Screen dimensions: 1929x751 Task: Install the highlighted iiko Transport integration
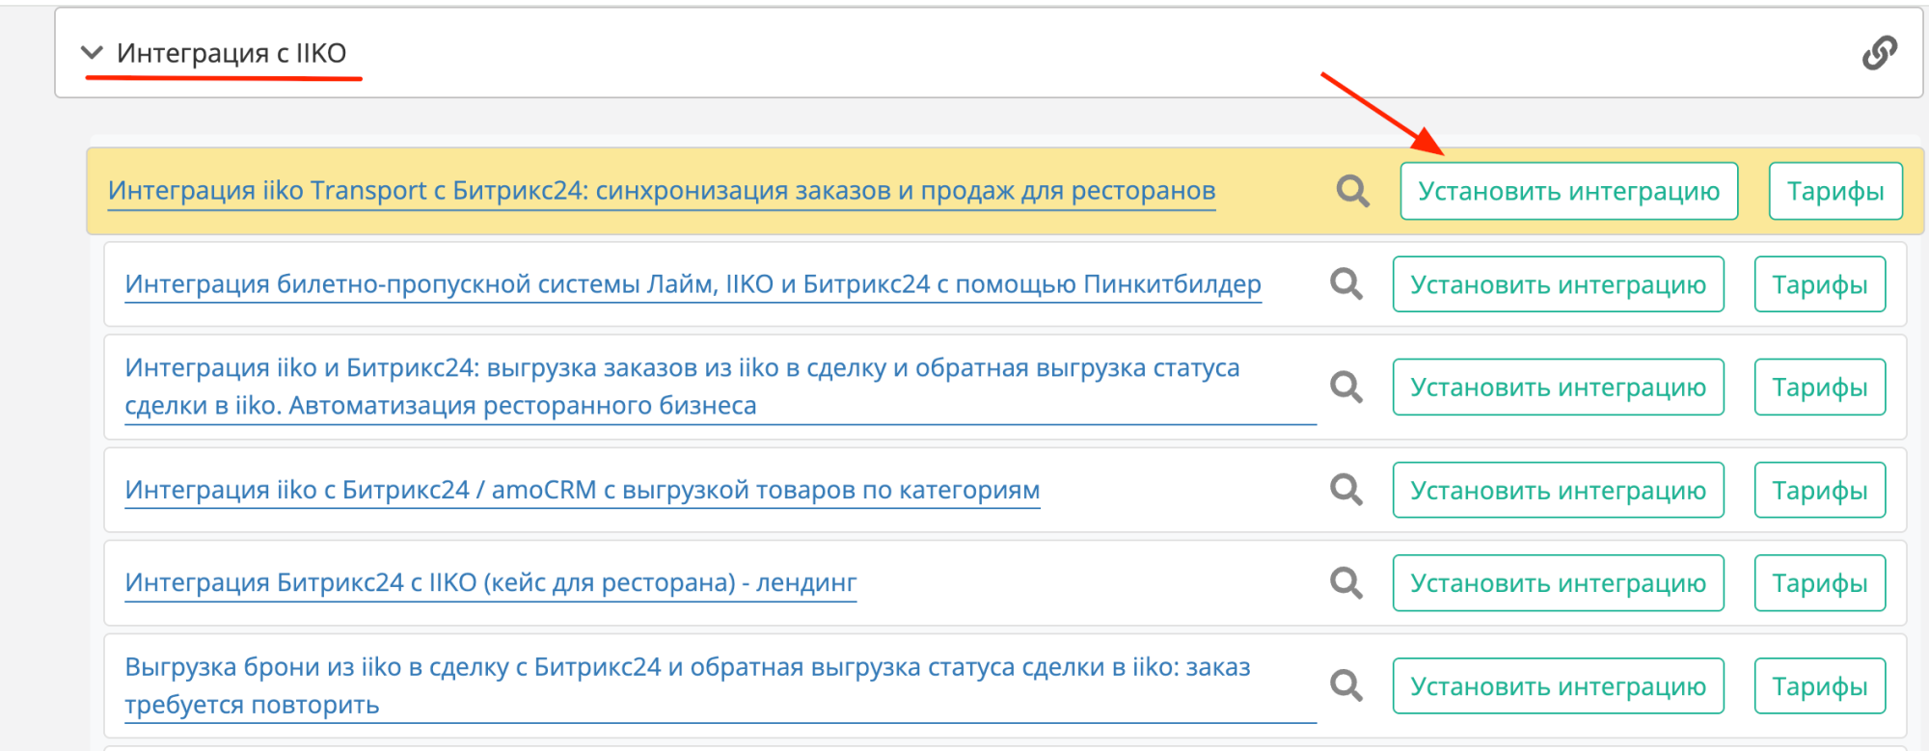pyautogui.click(x=1568, y=191)
